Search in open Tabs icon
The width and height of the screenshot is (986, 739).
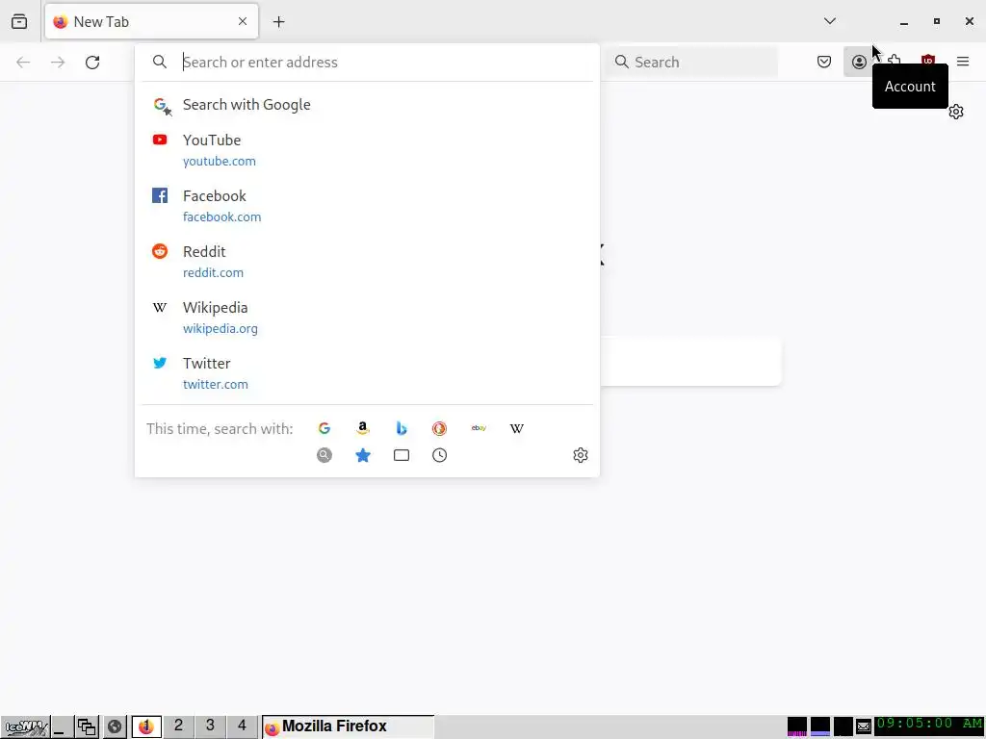(x=402, y=455)
